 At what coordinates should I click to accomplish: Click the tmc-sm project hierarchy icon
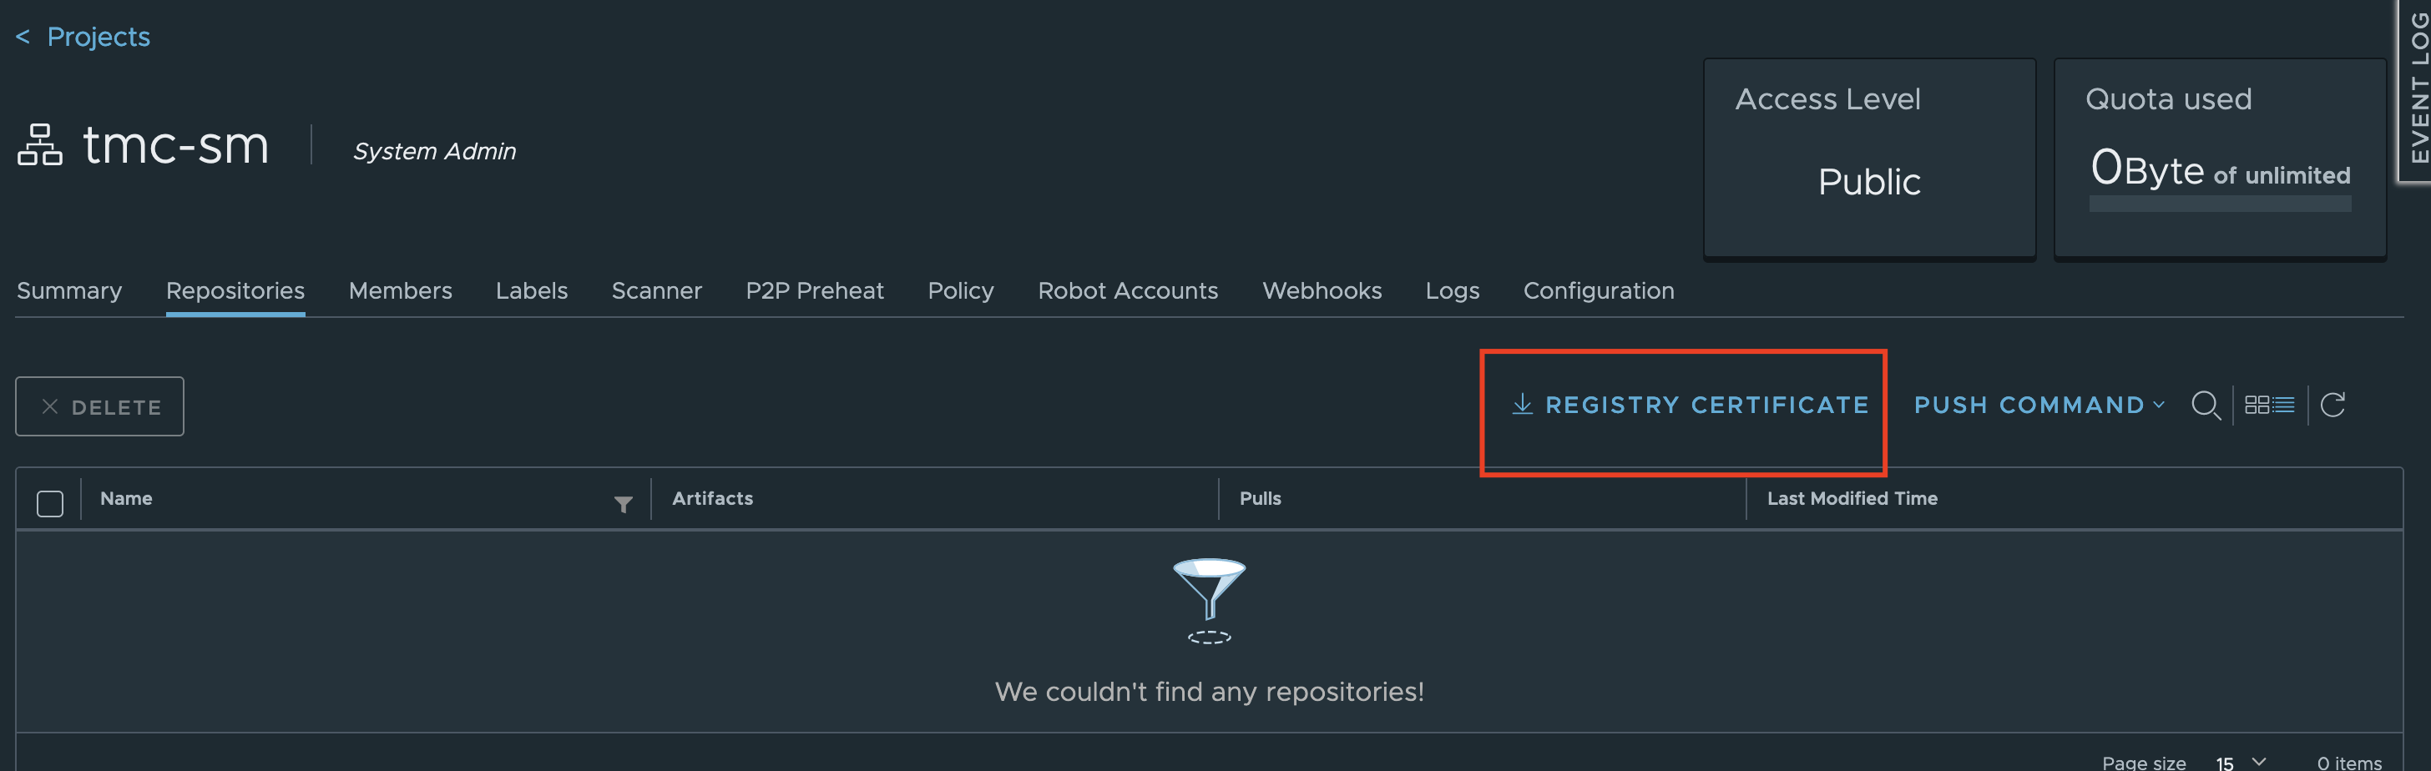click(39, 144)
